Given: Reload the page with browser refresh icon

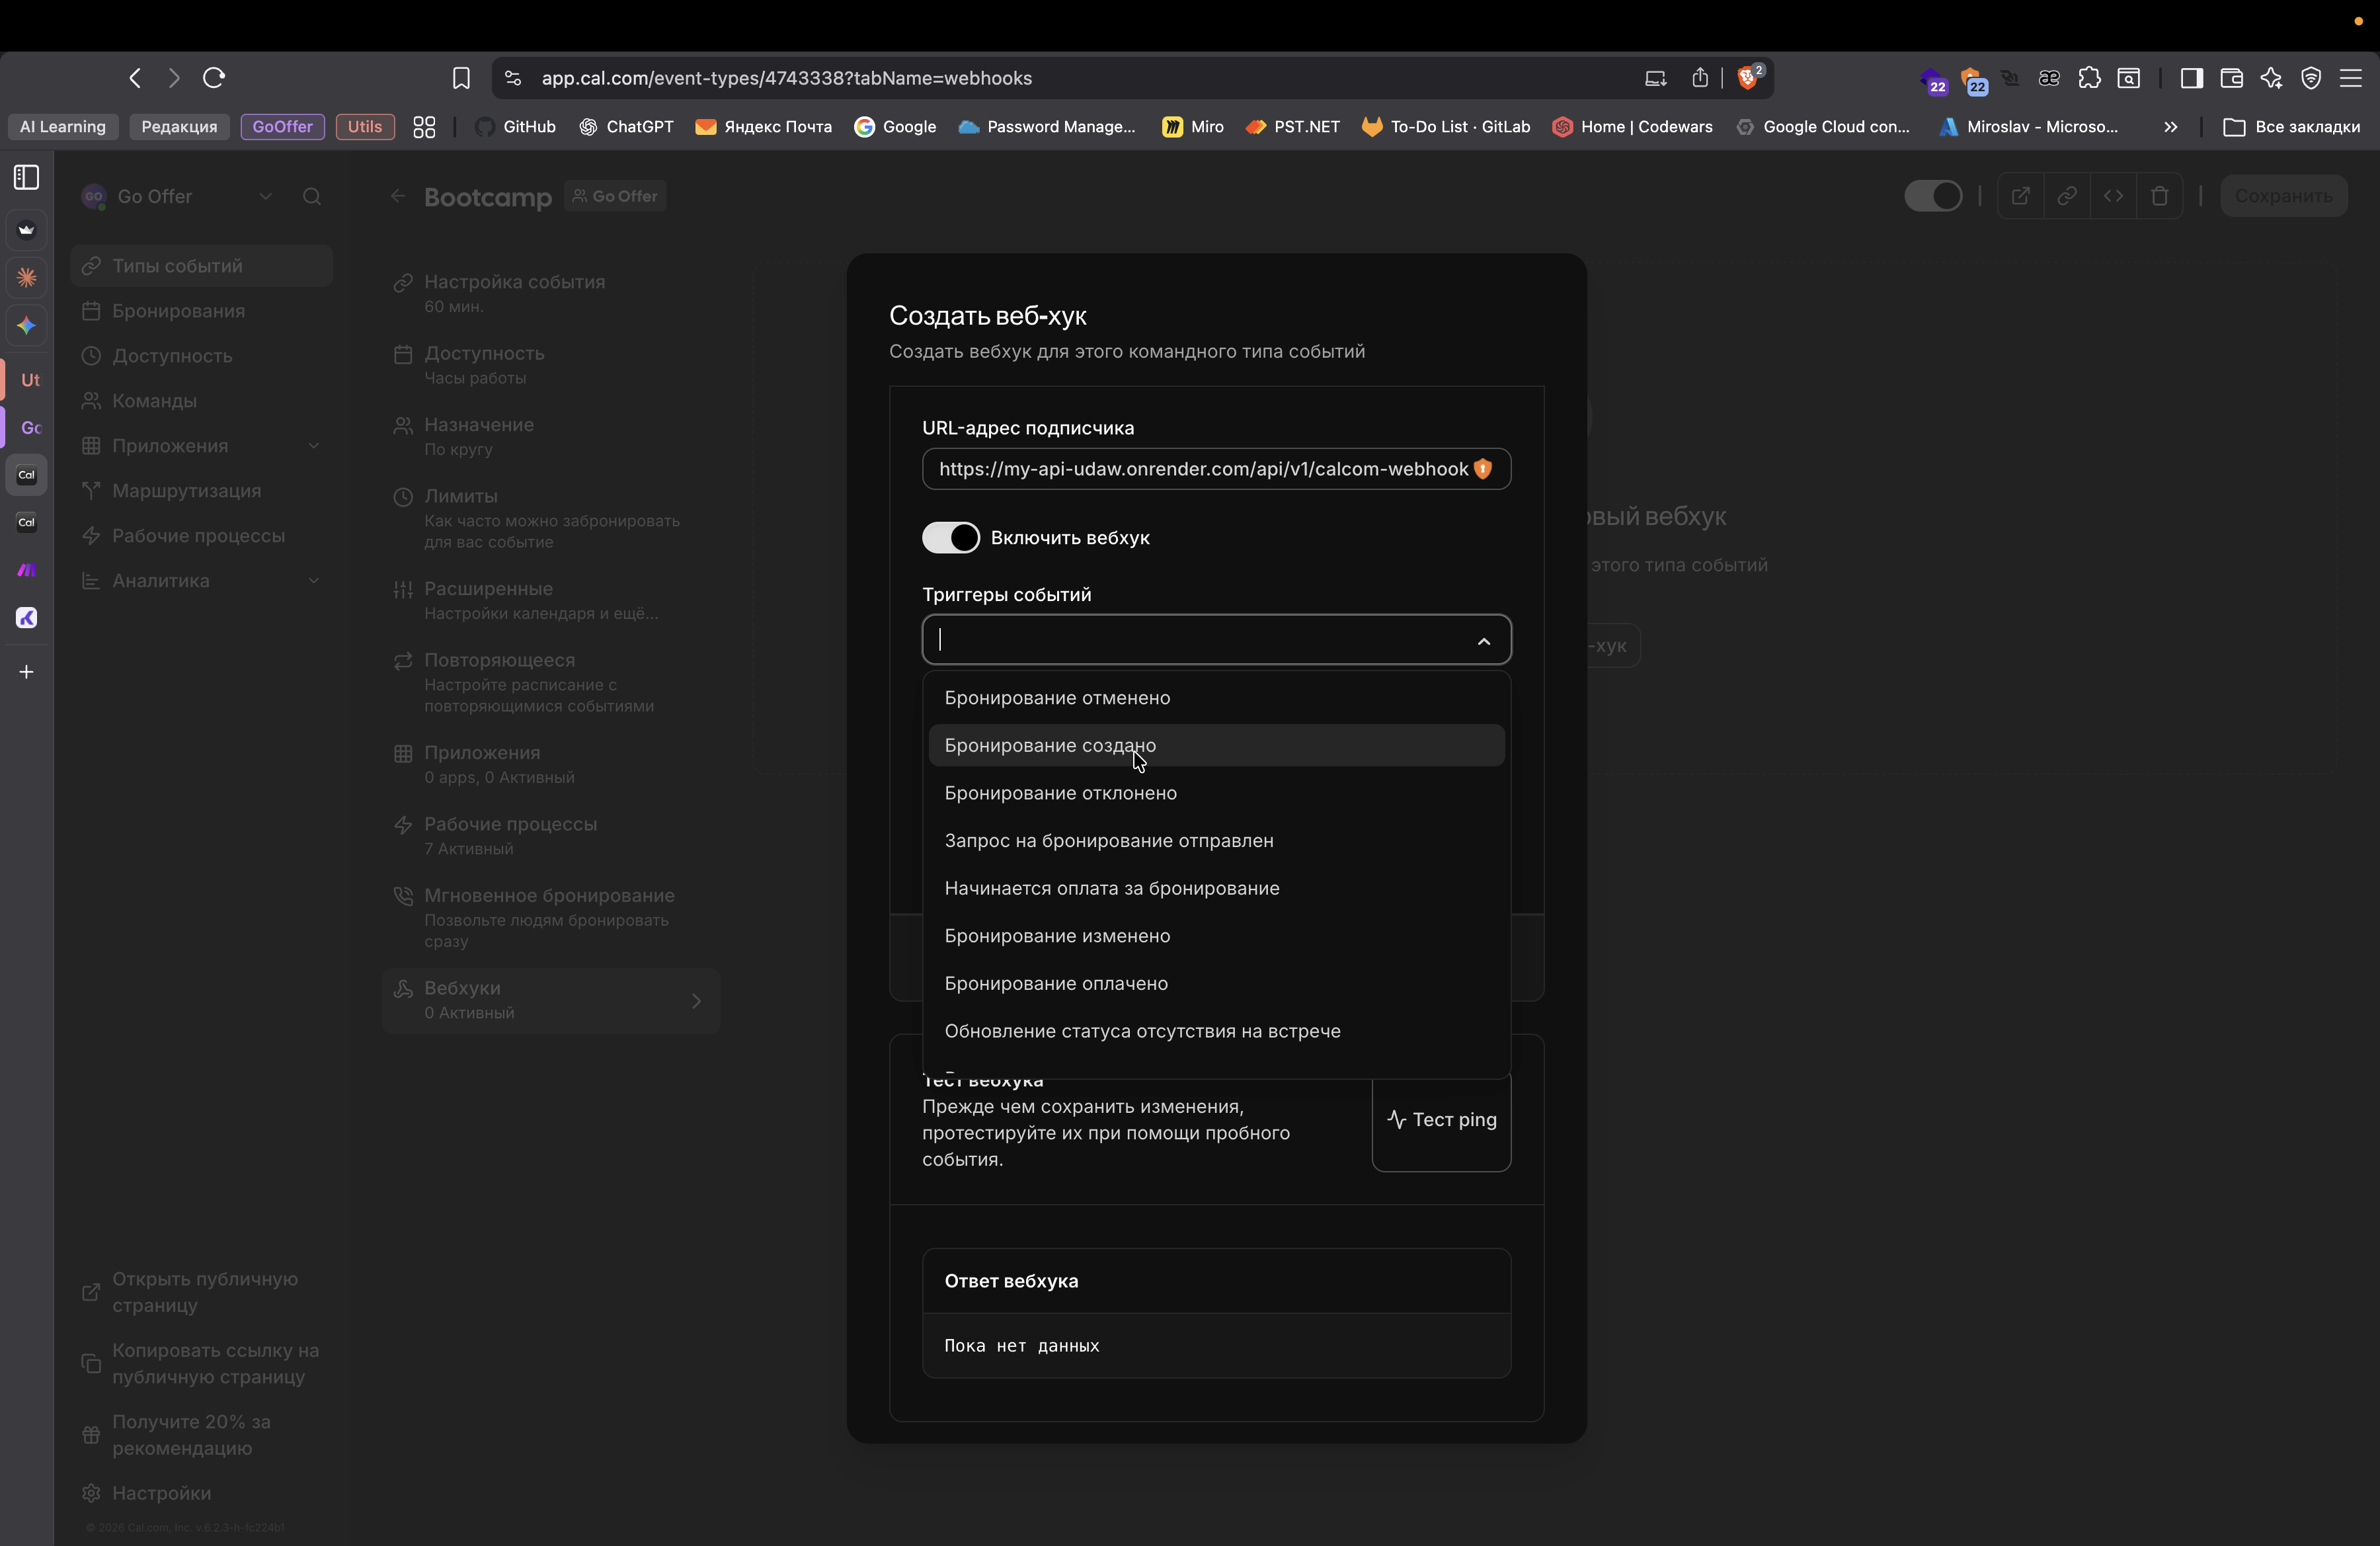Looking at the screenshot, I should tap(214, 78).
